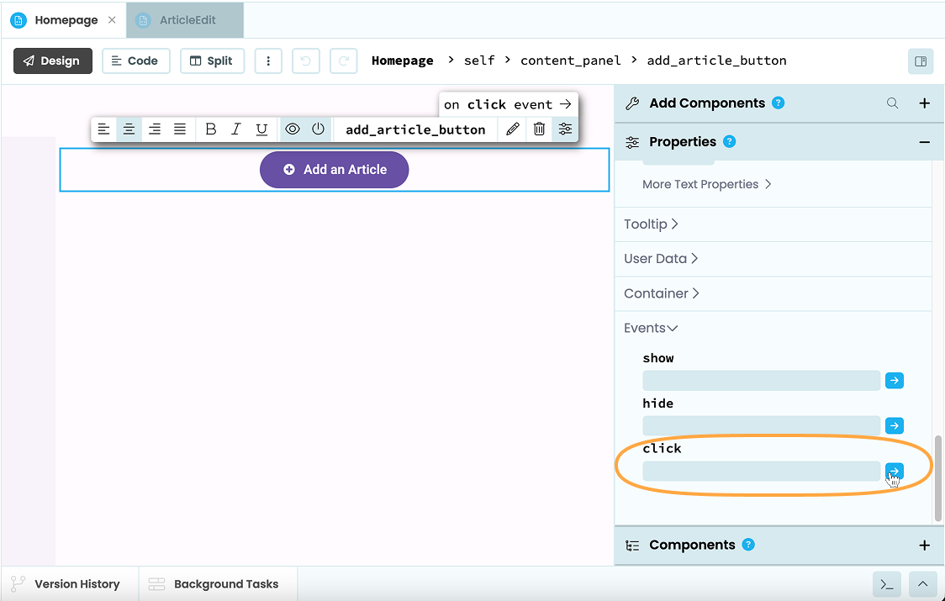Open the terminal icon at bottom right

coord(886,584)
